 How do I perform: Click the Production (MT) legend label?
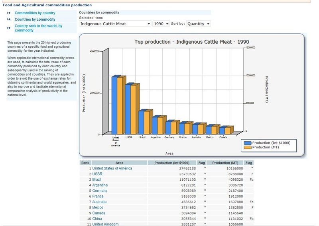[x=266, y=147]
